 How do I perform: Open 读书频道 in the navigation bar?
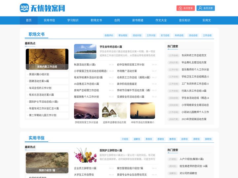click(x=138, y=20)
